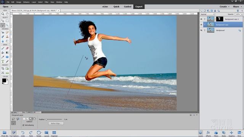
Task: Select the Smart Brush tool
Action: click(x=3, y=37)
